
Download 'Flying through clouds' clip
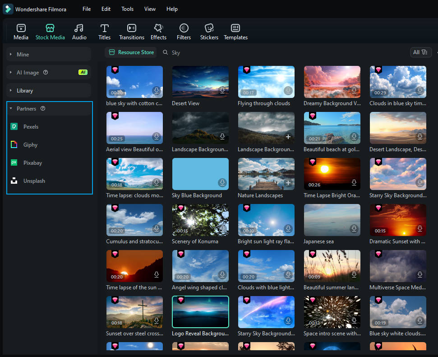[x=288, y=90]
